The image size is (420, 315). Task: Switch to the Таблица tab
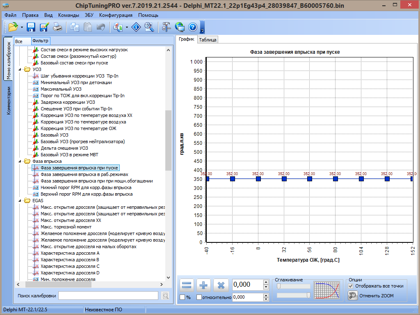[x=208, y=40]
